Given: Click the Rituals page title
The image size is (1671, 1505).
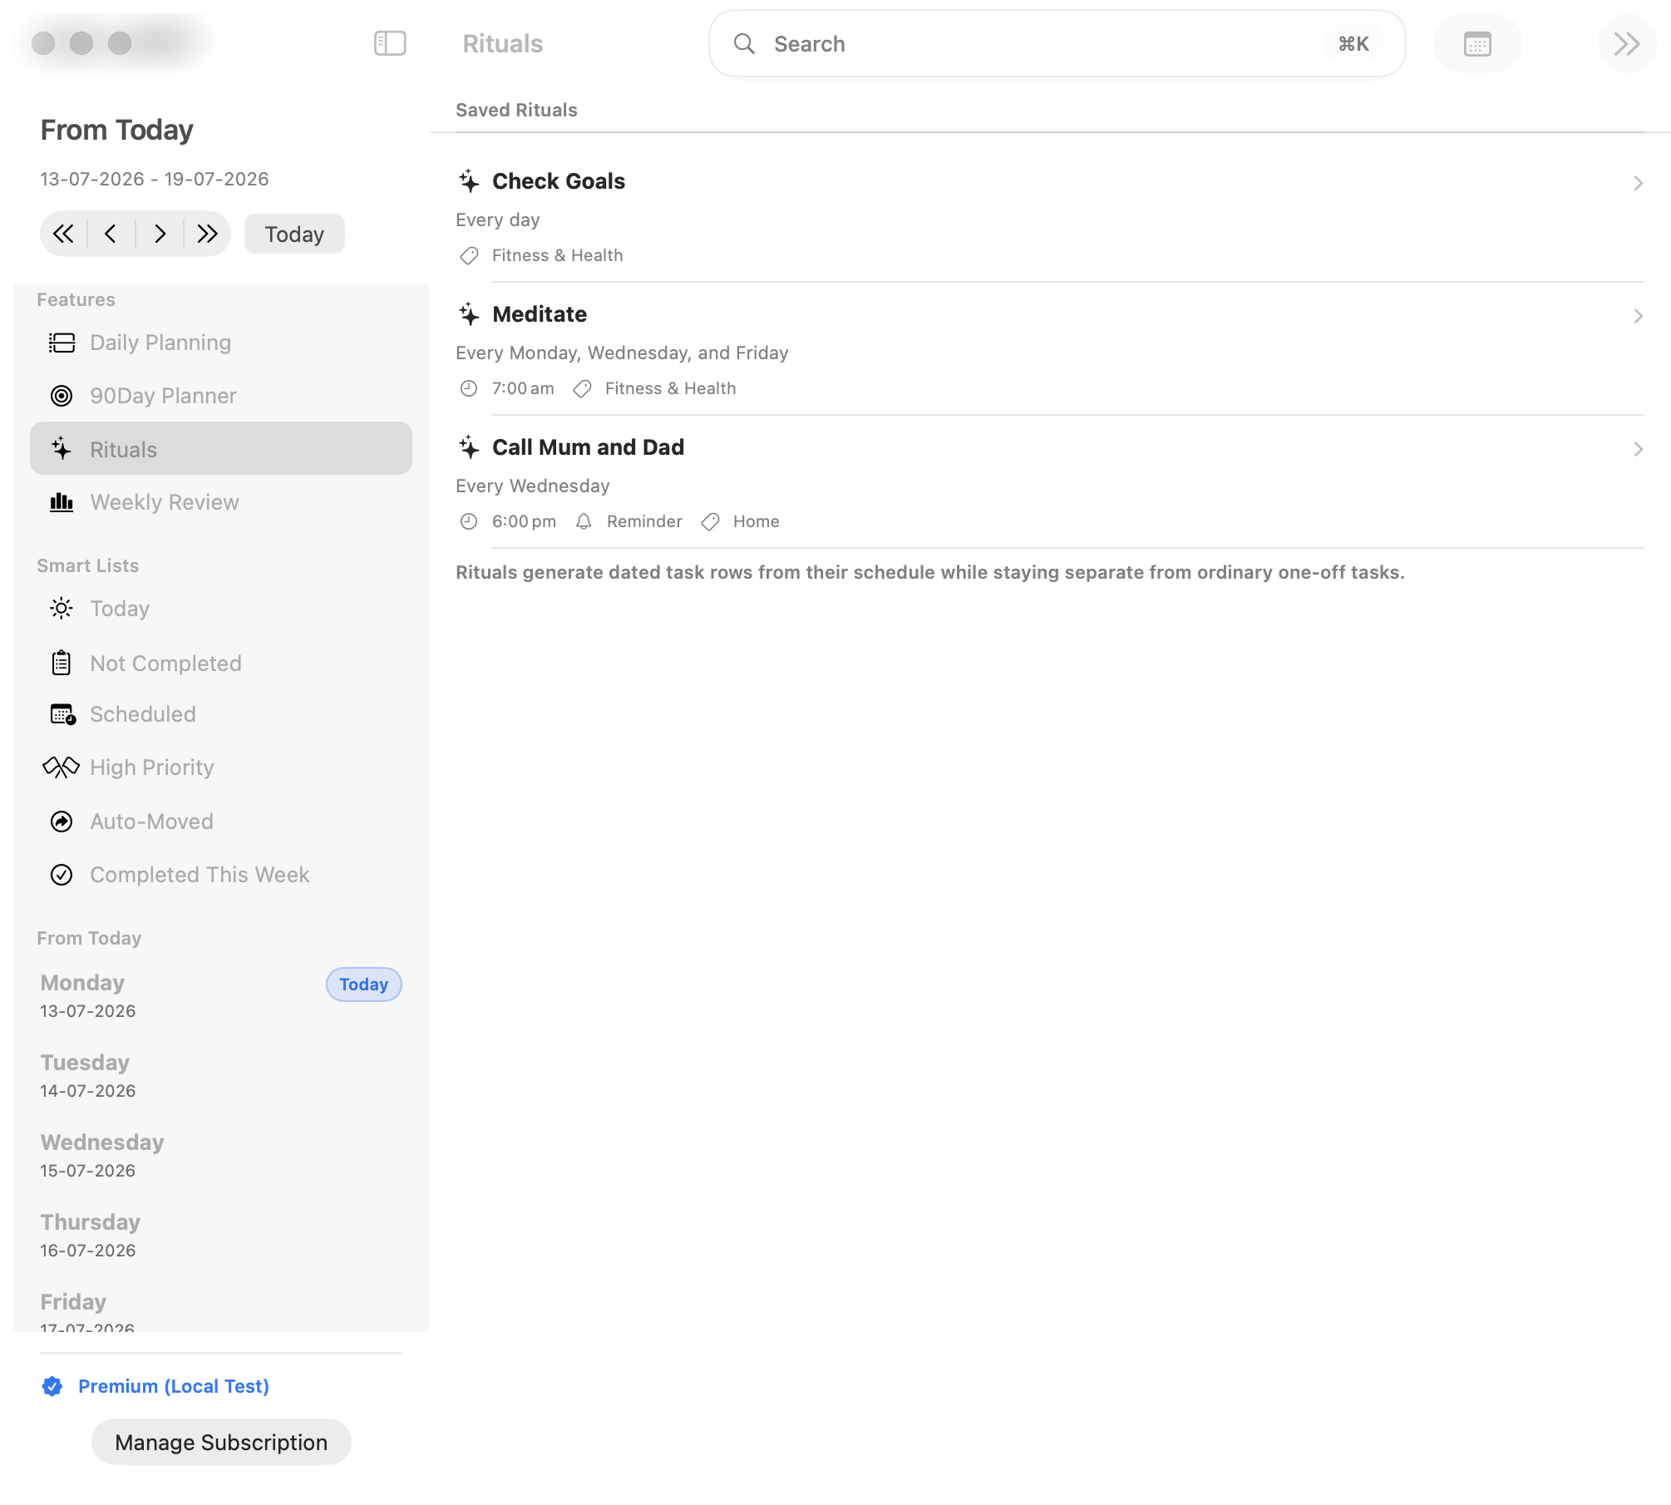Looking at the screenshot, I should tap(502, 43).
